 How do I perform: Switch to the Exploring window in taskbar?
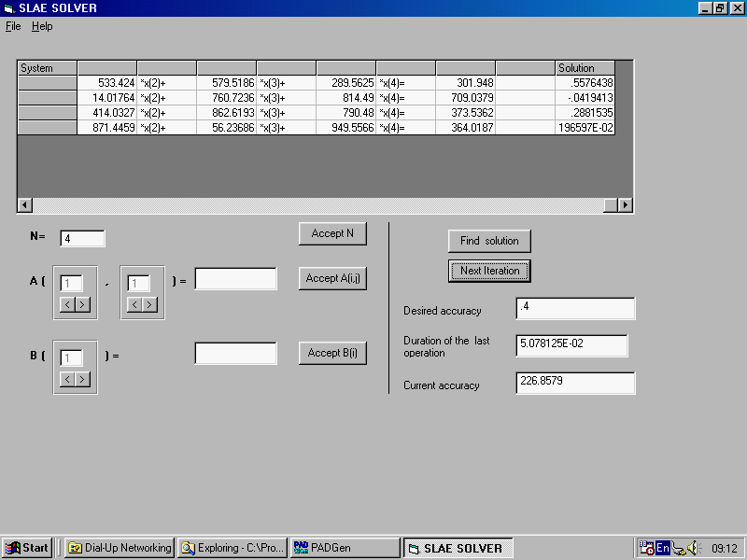tap(232, 548)
